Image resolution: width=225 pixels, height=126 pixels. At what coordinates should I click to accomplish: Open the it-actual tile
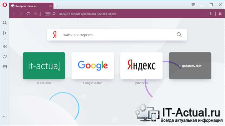pyautogui.click(x=44, y=66)
